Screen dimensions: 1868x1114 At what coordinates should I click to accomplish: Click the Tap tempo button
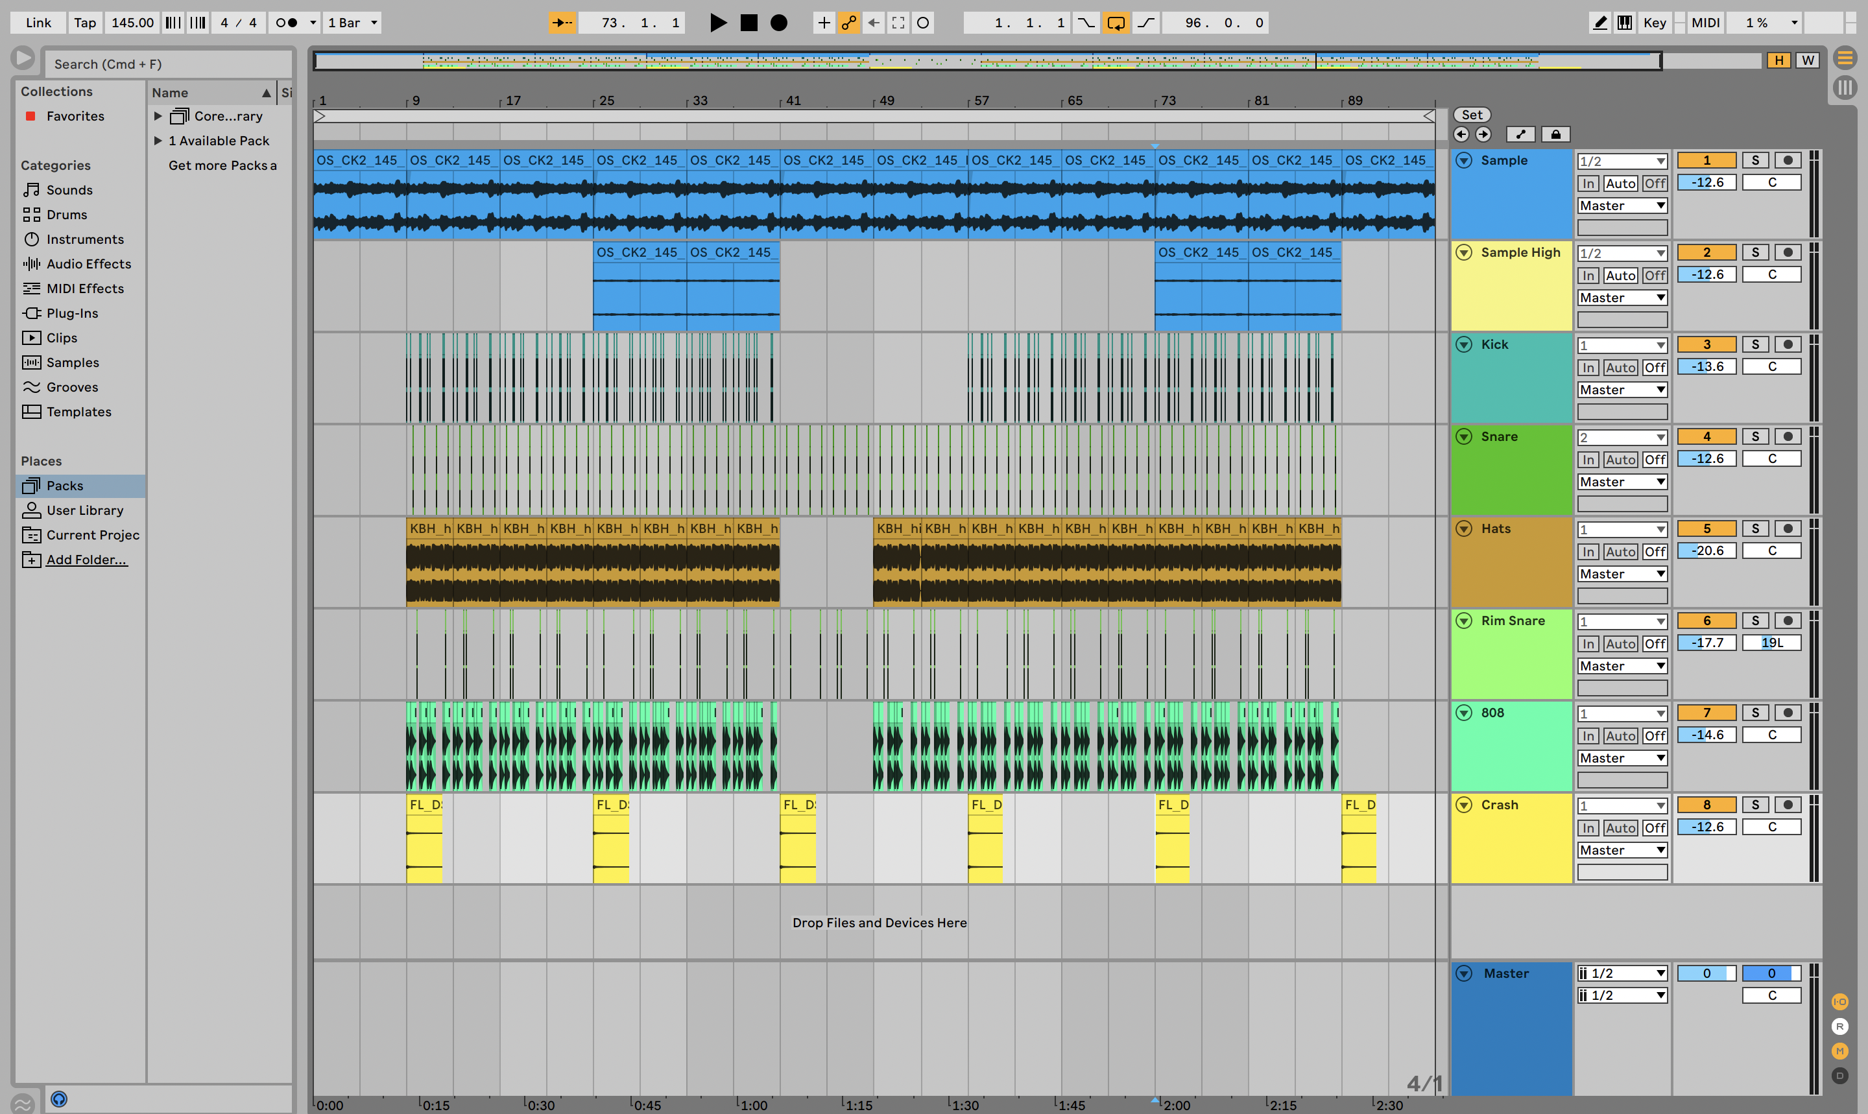85,23
